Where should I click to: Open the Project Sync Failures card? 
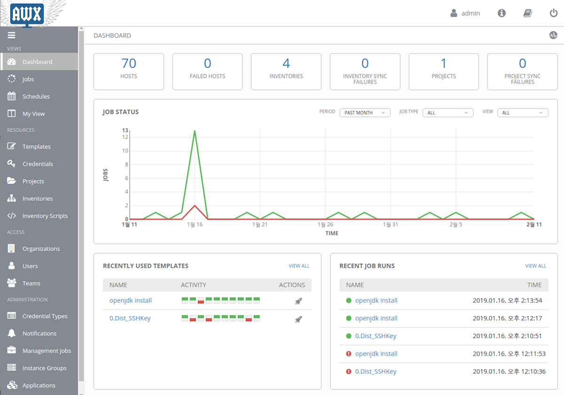pyautogui.click(x=523, y=71)
